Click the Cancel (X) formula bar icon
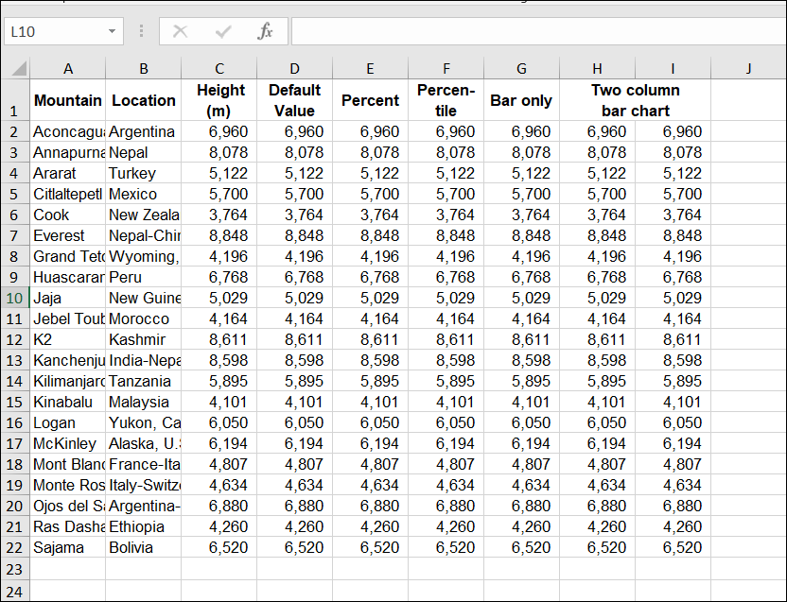This screenshot has height=602, width=787. [180, 31]
